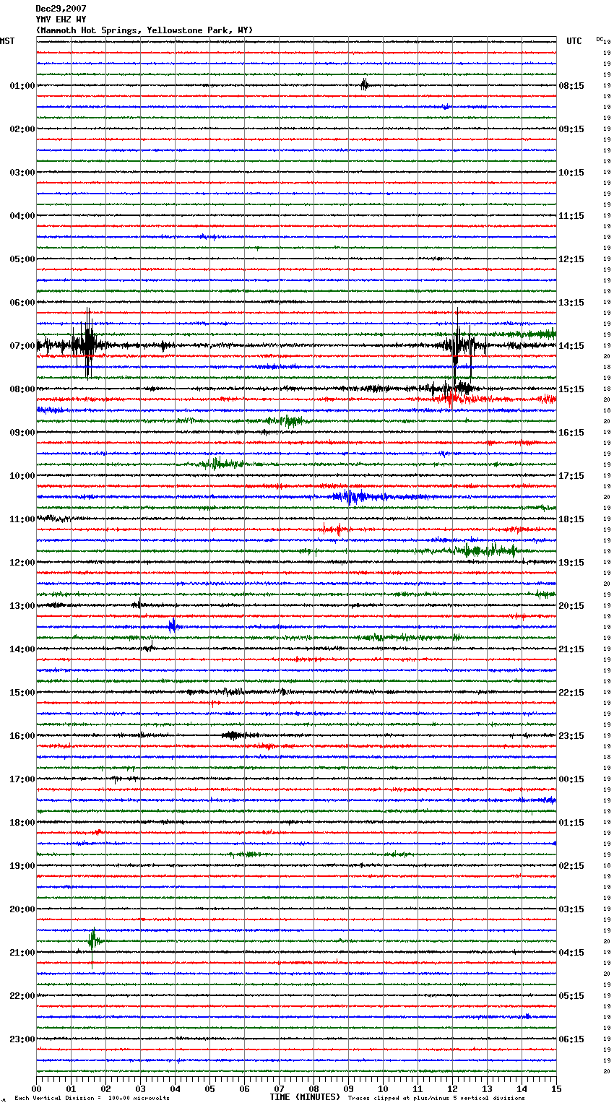This screenshot has height=1108, width=614.
Task: Pick the '22:00' MST time label
Action: 22,996
